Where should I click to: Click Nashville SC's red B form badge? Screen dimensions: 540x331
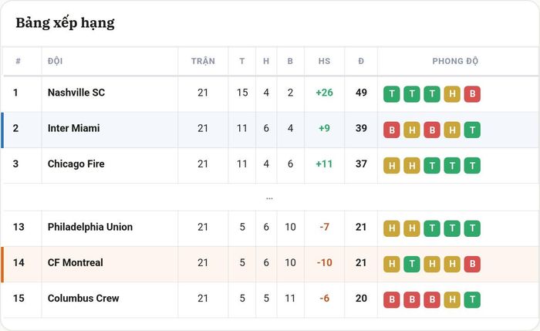click(x=472, y=94)
